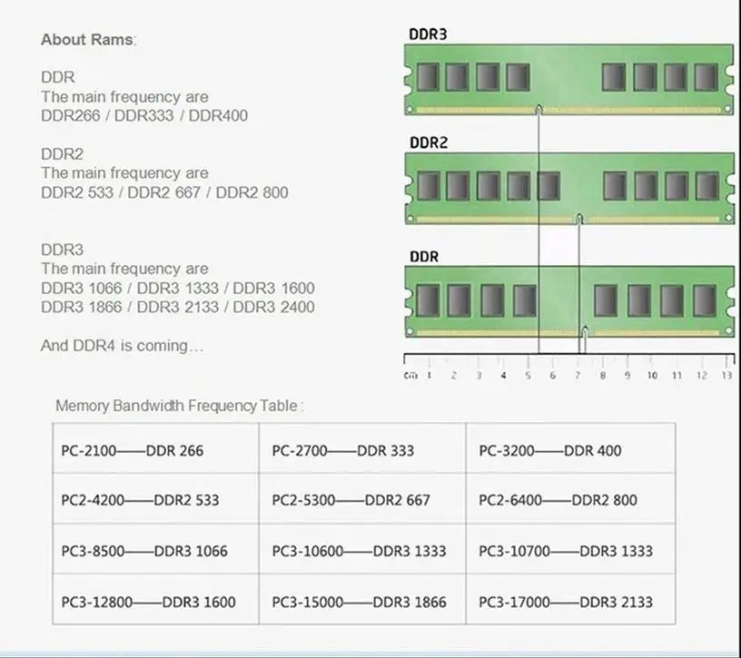Click the 'DDR266 / DDR333 / DDR400' line
The height and width of the screenshot is (658, 741).
144,115
